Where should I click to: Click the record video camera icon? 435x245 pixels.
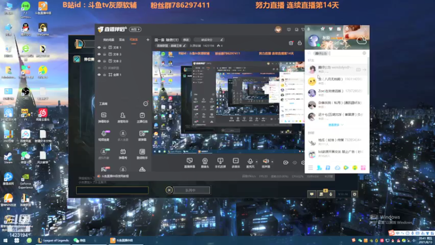[285, 162]
